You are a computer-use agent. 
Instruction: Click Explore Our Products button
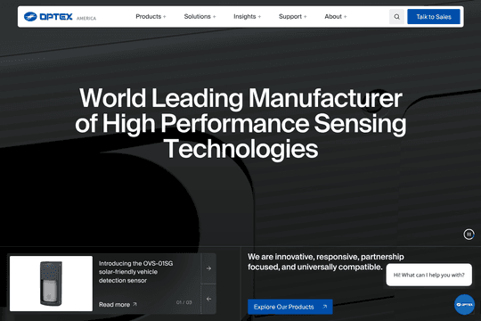289,307
